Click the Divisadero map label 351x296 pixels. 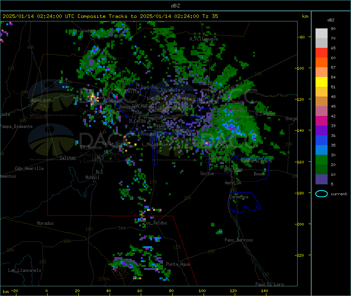pyautogui.click(x=84, y=31)
